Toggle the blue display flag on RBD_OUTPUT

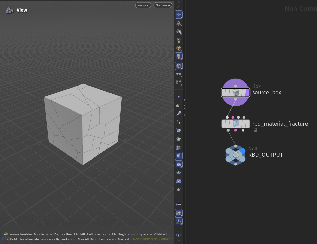(x=242, y=150)
